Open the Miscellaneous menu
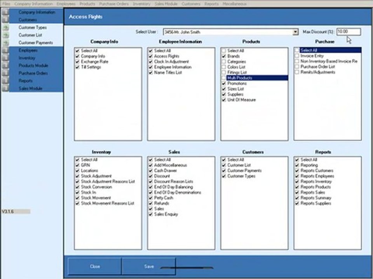Viewport: 373px width, 279px height. (235, 4)
